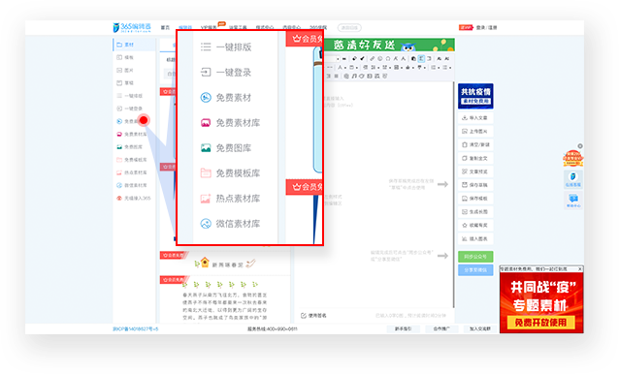Click the 上传图片 button
Screen dimensions: 619x374
click(475, 131)
